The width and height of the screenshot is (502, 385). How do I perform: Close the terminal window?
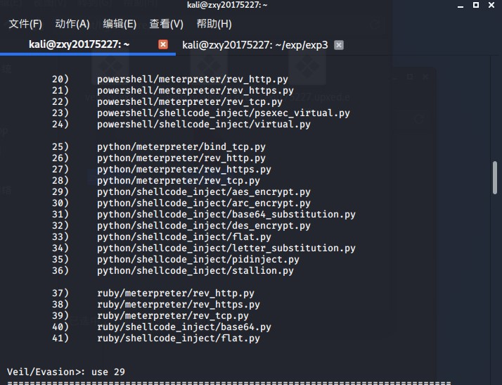click(491, 5)
